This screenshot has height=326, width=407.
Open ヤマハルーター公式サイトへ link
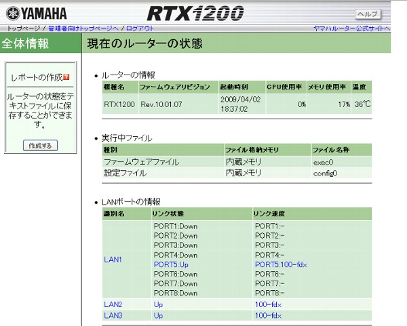351,28
